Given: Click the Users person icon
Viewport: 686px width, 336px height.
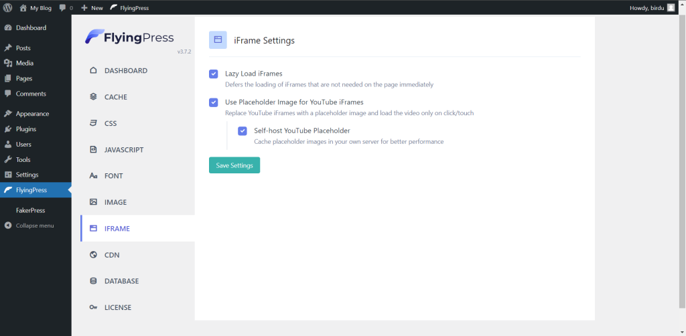Looking at the screenshot, I should pyautogui.click(x=8, y=145).
